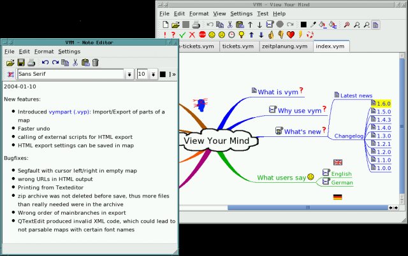Click the 'View Your Mind' center cloud node
Image resolution: width=408 pixels, height=256 pixels.
coord(217,141)
